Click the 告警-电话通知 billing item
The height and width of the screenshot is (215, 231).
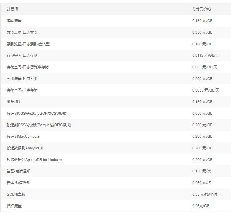18,171
